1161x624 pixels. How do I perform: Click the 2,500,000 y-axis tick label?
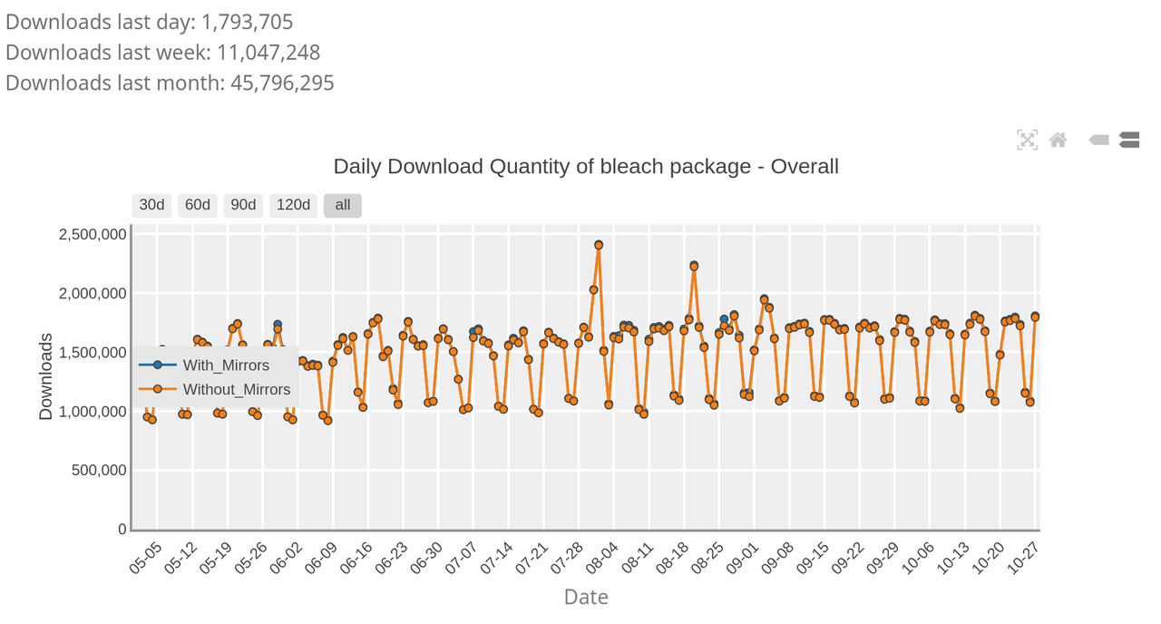click(x=93, y=235)
